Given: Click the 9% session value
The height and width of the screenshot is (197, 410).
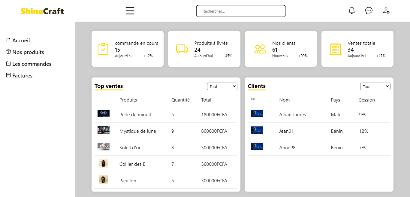Looking at the screenshot, I should click(x=362, y=115).
